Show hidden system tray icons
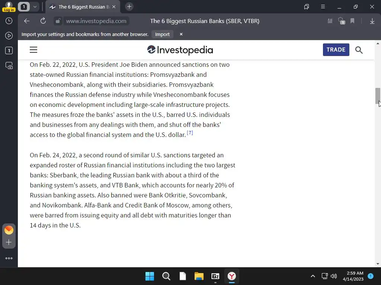The image size is (381, 285). click(313, 276)
